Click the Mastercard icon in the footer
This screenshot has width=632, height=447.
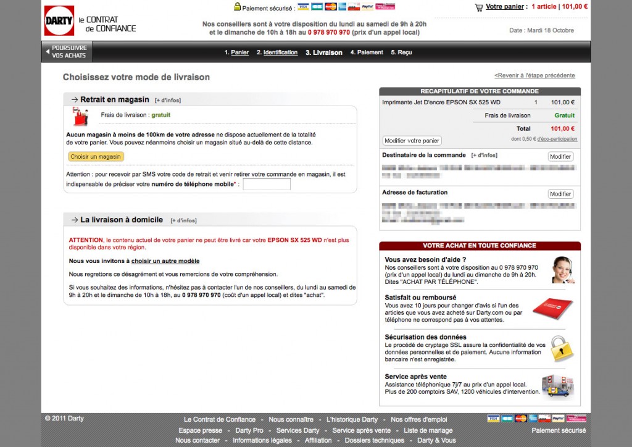click(x=520, y=419)
